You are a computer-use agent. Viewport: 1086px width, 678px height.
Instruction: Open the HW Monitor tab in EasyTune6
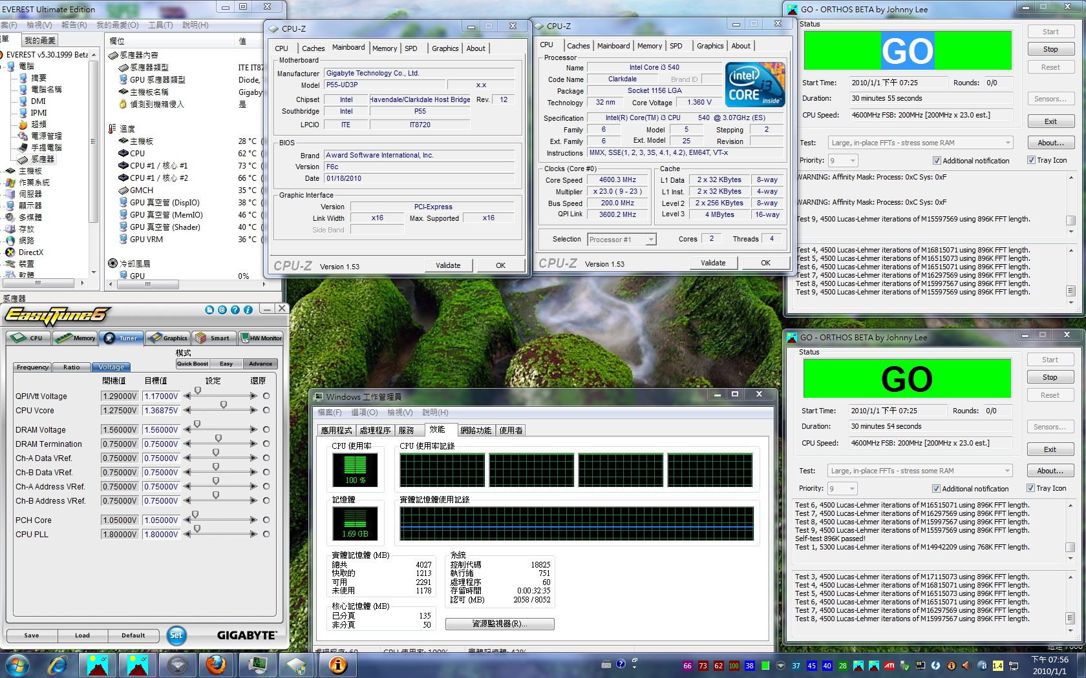[261, 338]
